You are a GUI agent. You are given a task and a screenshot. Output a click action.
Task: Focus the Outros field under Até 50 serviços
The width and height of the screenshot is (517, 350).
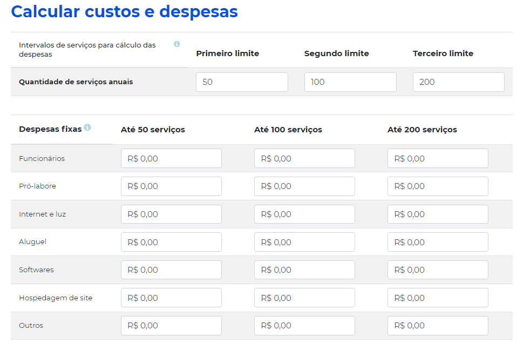click(171, 325)
